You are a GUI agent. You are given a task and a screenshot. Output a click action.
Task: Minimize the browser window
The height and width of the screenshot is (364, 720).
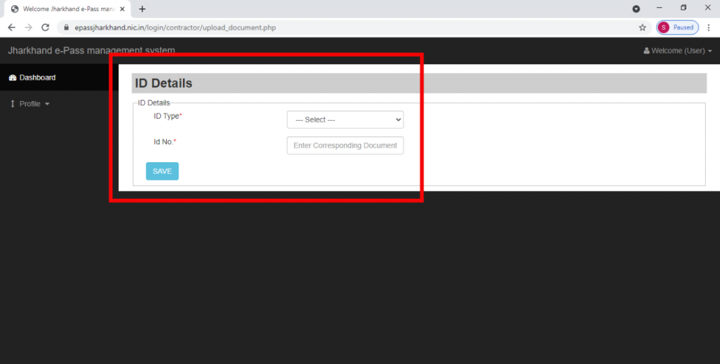660,8
